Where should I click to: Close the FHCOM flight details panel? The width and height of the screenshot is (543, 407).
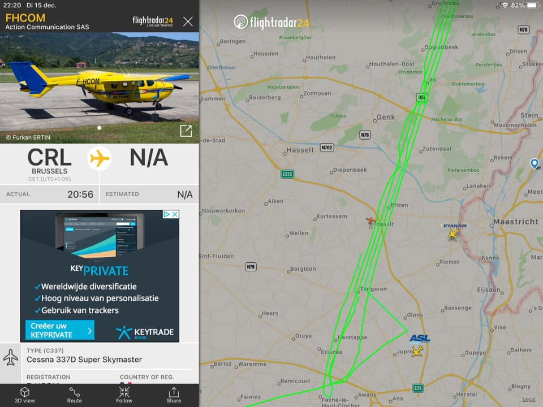click(x=188, y=21)
